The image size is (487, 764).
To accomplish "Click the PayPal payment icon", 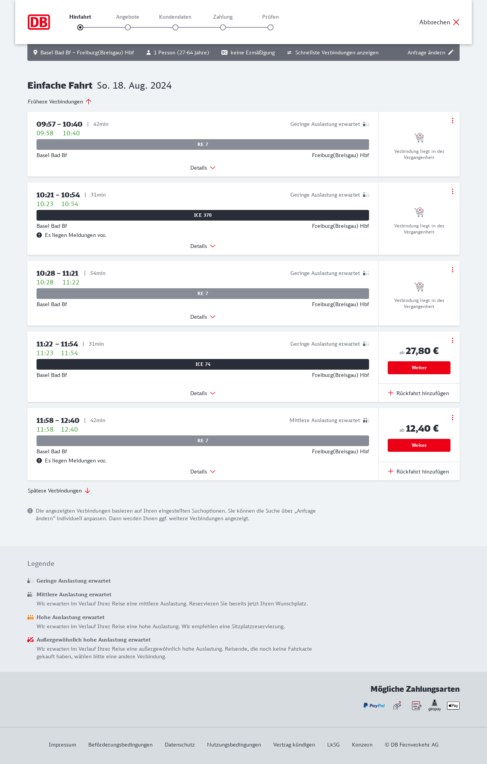I will pyautogui.click(x=374, y=705).
